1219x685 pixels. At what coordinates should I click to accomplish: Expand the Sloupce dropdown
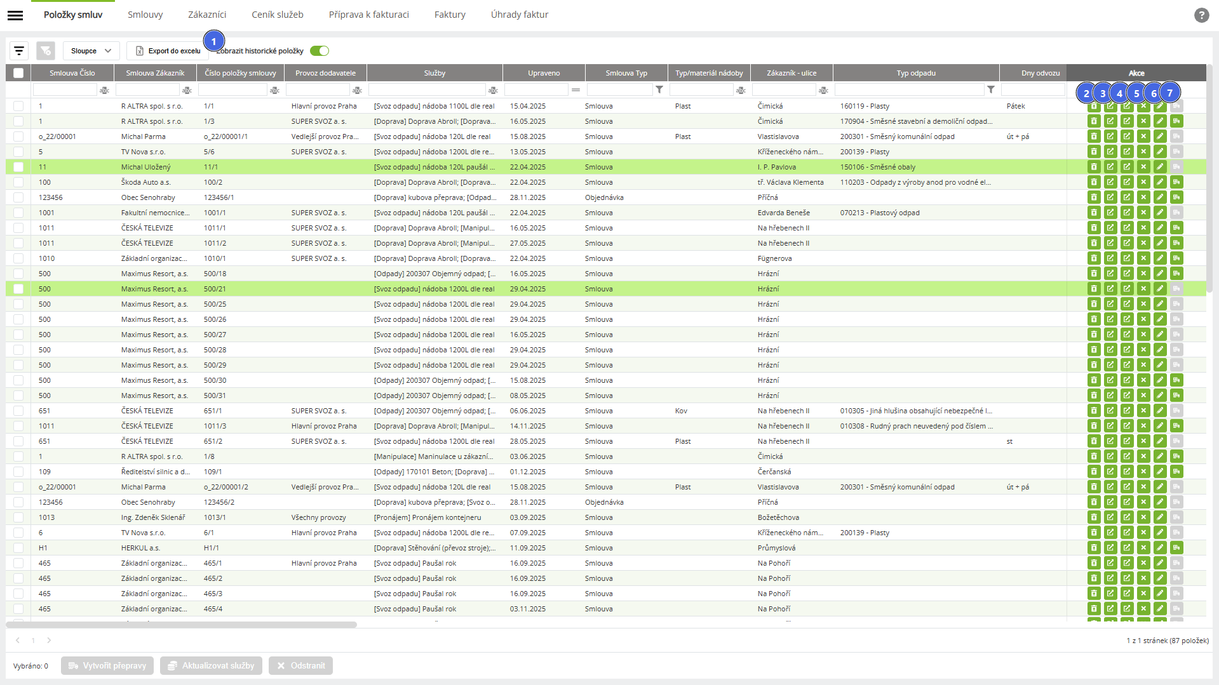tap(91, 51)
